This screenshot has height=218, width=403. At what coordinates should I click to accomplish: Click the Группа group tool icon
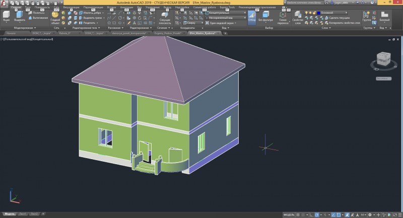[367, 17]
